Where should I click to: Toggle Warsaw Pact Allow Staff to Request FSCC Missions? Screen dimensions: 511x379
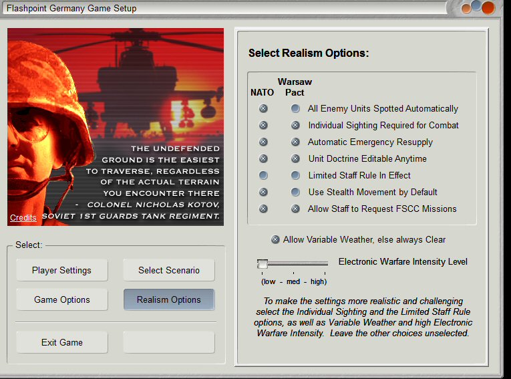[295, 209]
